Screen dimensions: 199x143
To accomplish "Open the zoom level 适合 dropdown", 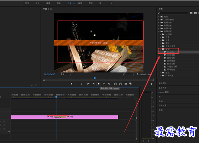I will (x=66, y=74).
